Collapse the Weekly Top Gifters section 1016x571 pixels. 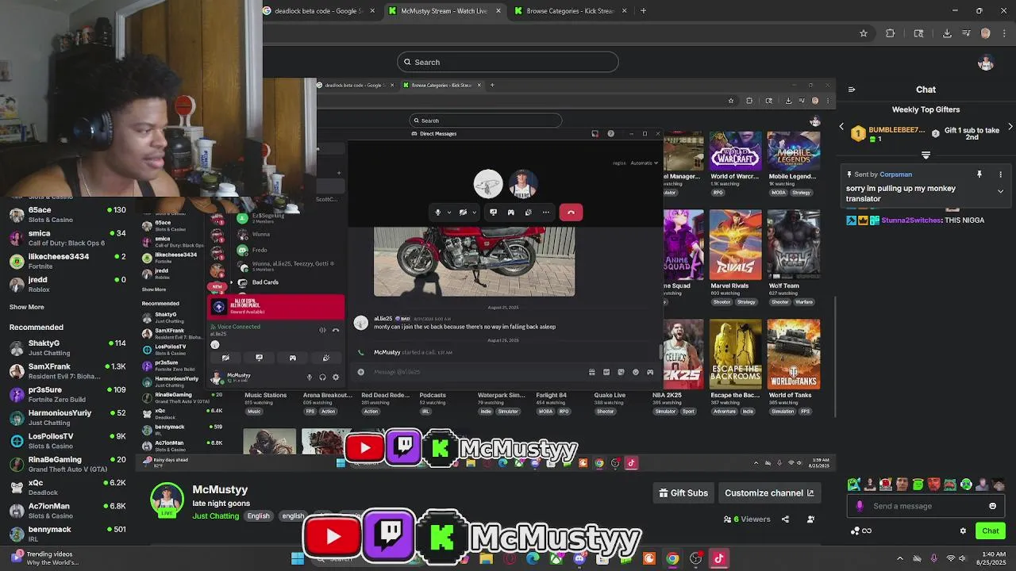926,155
